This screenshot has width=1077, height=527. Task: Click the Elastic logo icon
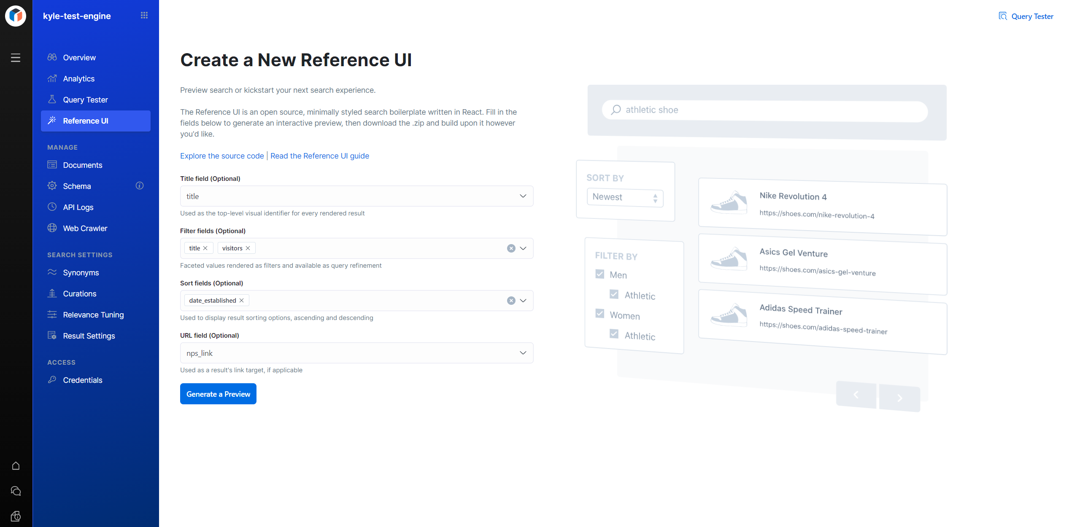click(x=16, y=16)
